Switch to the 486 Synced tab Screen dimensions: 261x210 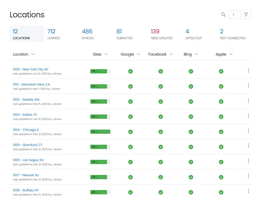[88, 34]
